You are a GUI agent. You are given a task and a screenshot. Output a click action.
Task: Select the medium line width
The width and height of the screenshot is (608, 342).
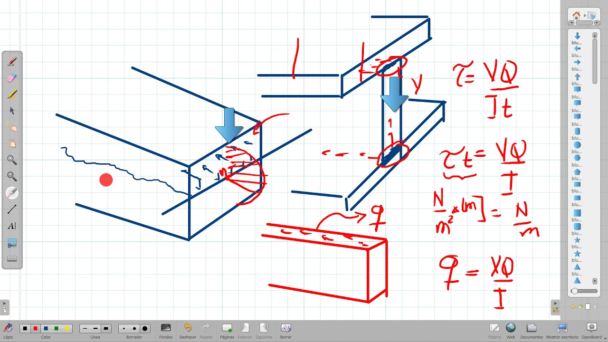tap(95, 329)
